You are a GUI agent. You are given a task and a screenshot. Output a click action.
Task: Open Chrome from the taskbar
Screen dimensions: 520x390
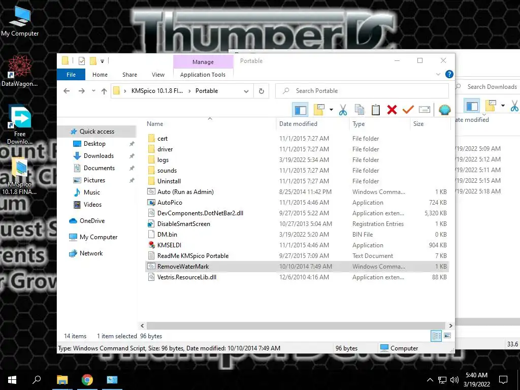(x=87, y=380)
